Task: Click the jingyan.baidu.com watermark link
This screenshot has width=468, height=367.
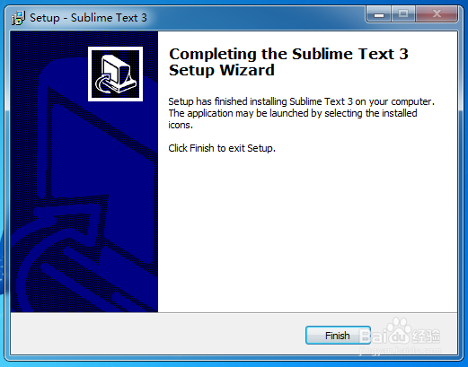Action: coord(401,350)
